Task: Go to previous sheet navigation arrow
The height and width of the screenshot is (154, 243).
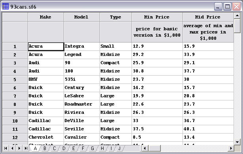Action: click(12, 148)
